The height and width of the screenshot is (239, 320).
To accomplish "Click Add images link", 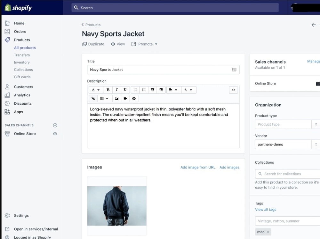I will 229,167.
